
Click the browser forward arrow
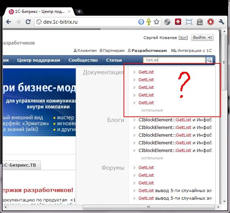tap(18, 22)
